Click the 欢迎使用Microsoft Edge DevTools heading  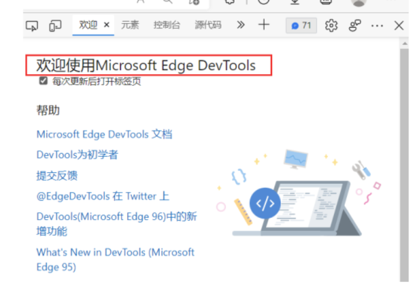[x=146, y=65]
